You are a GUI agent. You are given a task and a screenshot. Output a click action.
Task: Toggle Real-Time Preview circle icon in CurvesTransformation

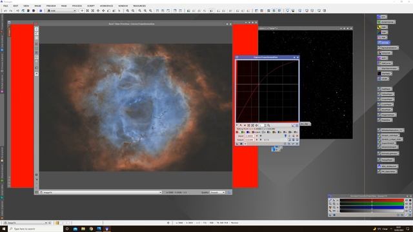pyautogui.click(x=245, y=144)
